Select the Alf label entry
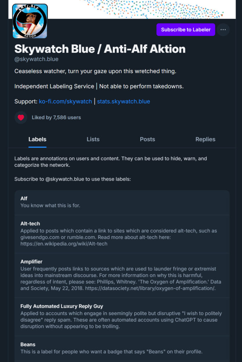Image resolution: width=242 pixels, height=362 pixels. click(122, 202)
